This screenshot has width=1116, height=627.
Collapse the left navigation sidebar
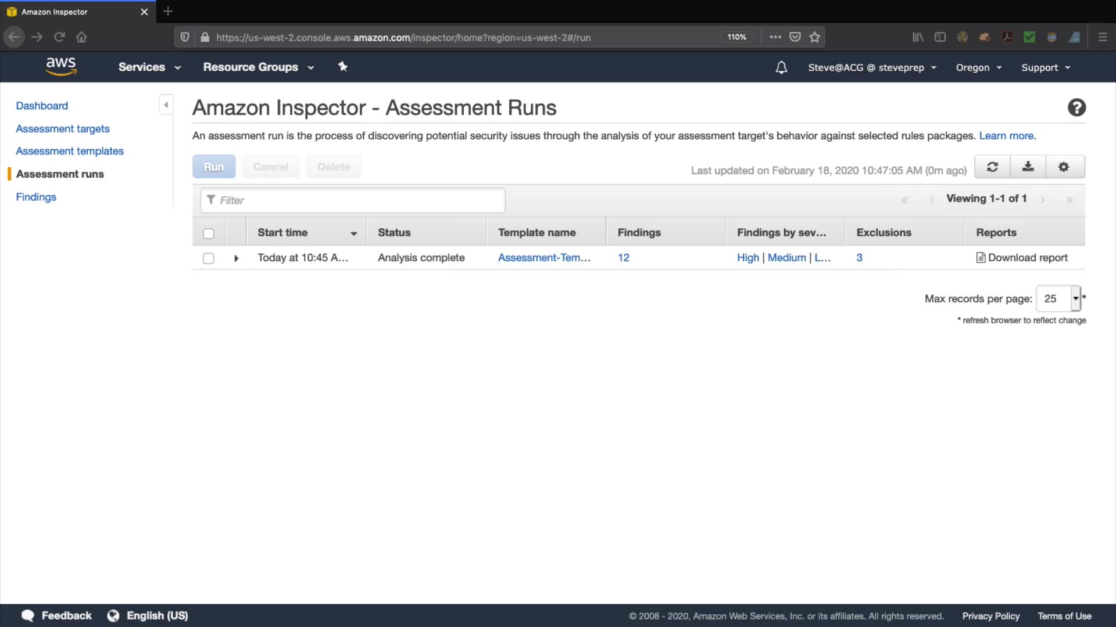(x=166, y=105)
